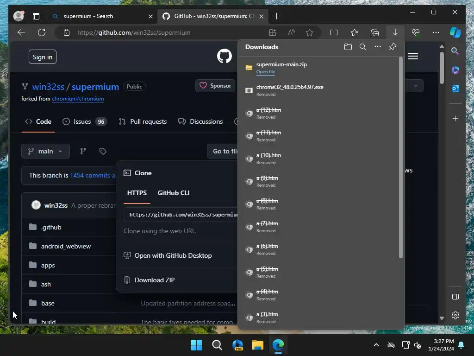
Task: Open split screen icon in the toolbar
Action: tap(334, 32)
